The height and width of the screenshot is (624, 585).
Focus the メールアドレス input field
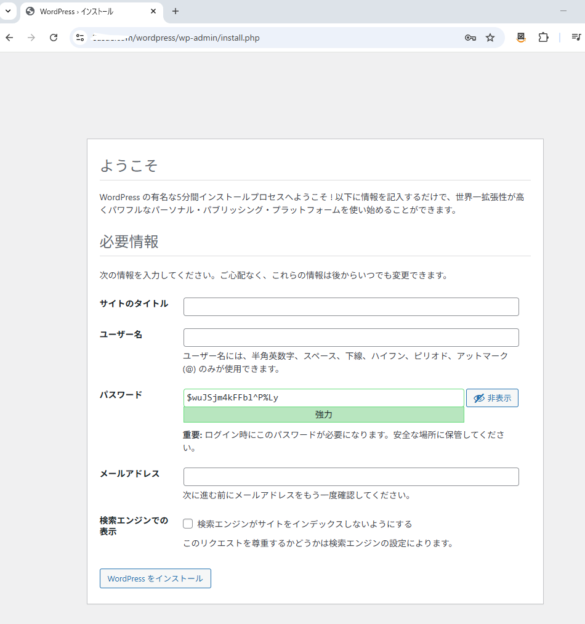point(351,477)
